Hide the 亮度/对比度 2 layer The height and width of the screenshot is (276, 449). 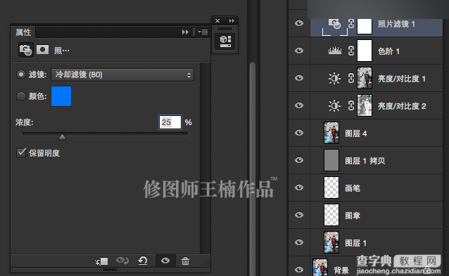pos(299,105)
